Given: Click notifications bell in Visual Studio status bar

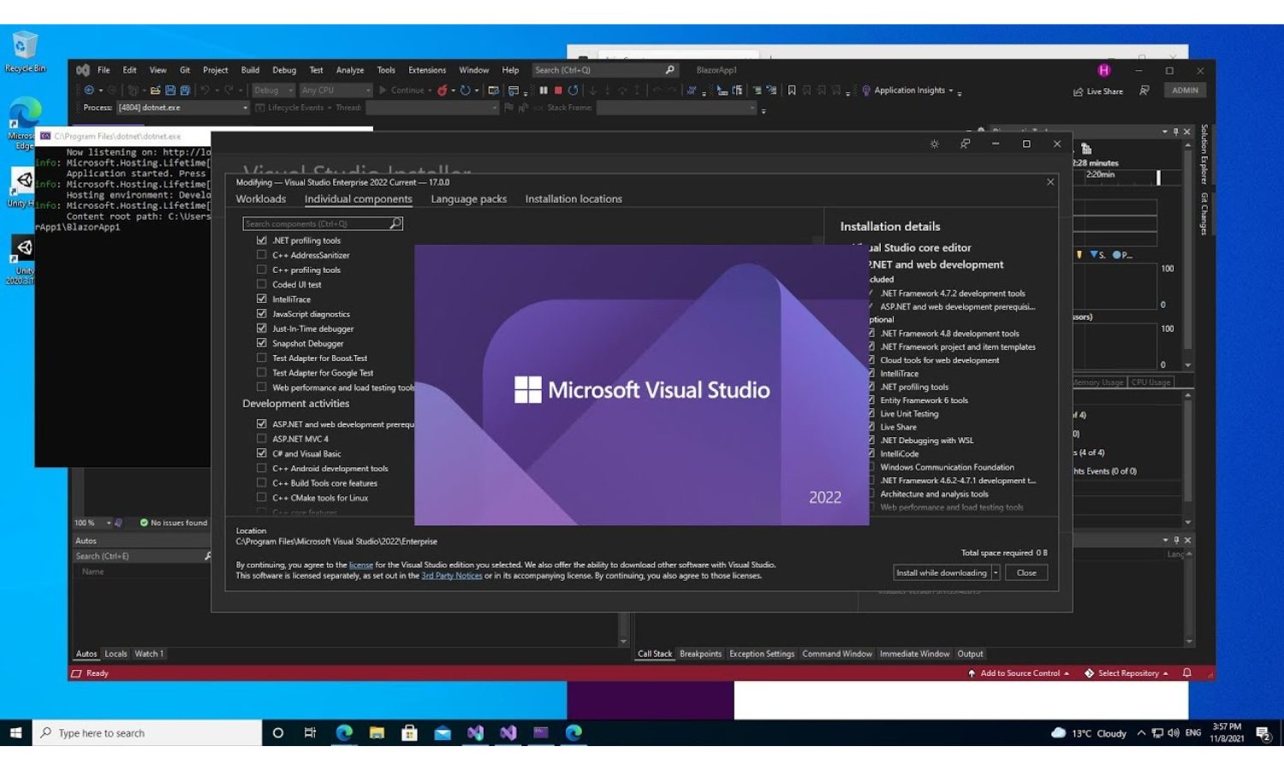Looking at the screenshot, I should [x=1186, y=673].
